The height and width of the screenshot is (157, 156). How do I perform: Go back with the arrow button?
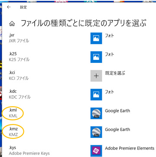[9, 7]
